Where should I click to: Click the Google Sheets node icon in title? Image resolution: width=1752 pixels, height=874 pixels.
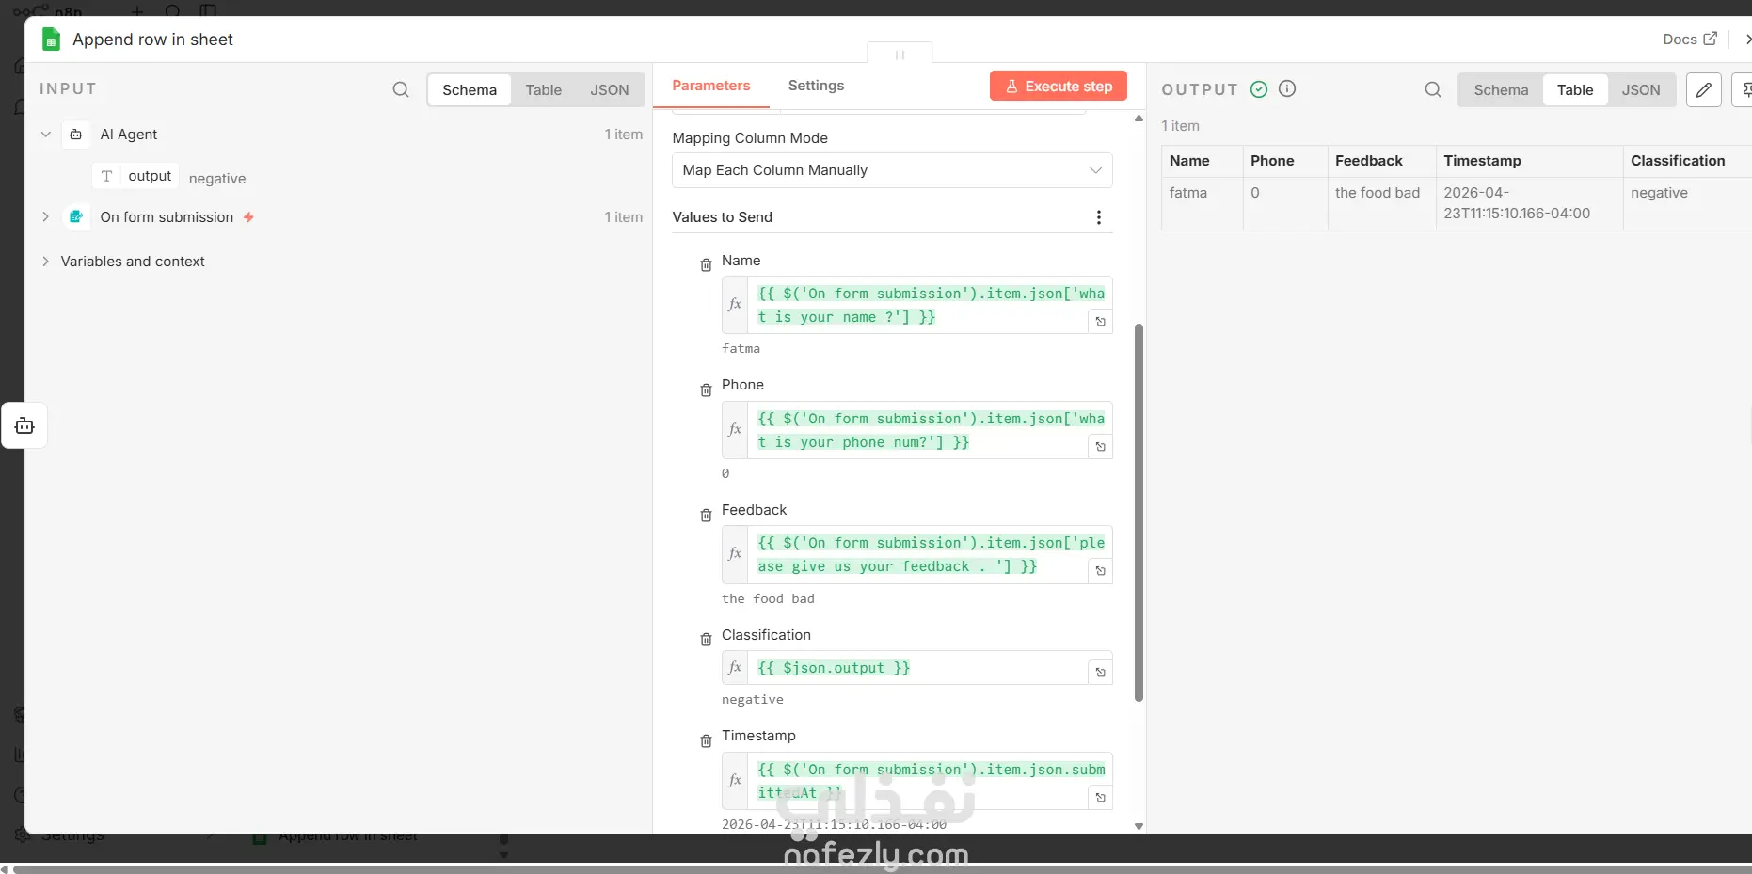click(52, 40)
